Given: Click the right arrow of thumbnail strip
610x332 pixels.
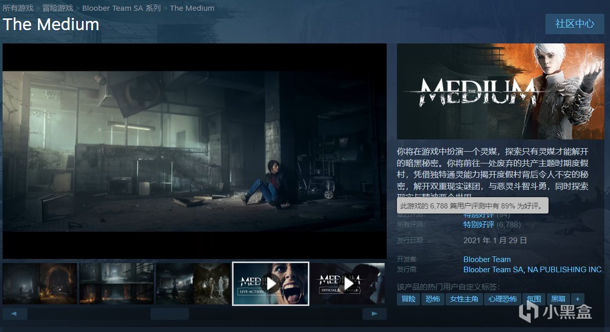Looking at the screenshot, I should tap(374, 314).
